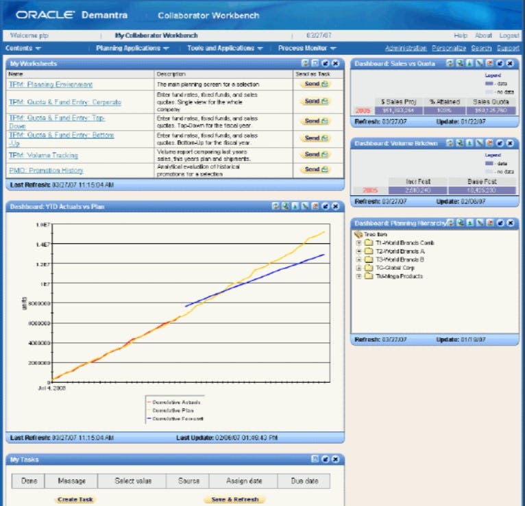
Task: Click the Base Fcst value cell
Action: click(x=481, y=190)
